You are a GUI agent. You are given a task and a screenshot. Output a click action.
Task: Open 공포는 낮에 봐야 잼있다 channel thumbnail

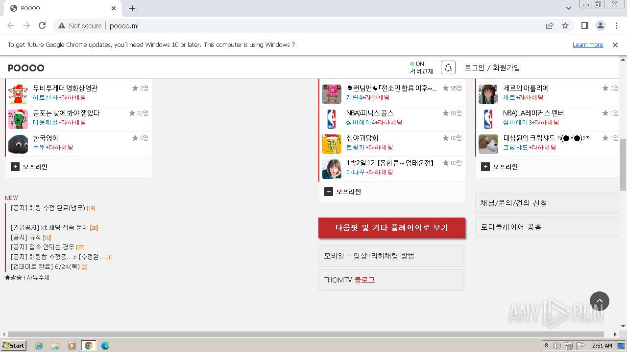point(18,119)
